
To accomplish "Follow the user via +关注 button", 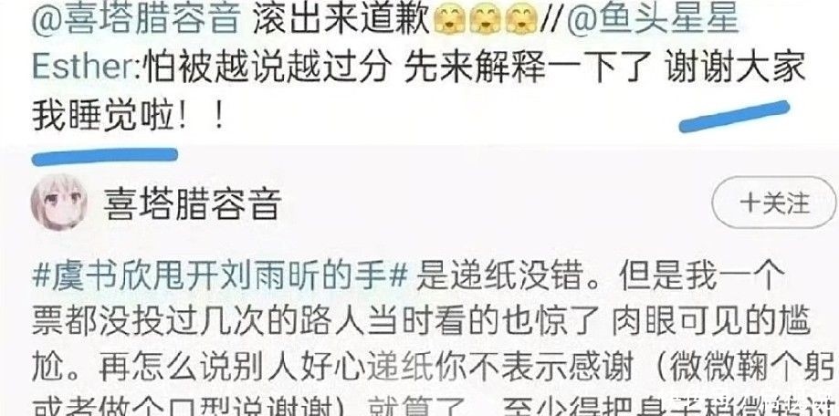I will [x=774, y=203].
